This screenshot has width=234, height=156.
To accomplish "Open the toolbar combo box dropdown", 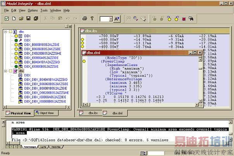I will (111, 19).
